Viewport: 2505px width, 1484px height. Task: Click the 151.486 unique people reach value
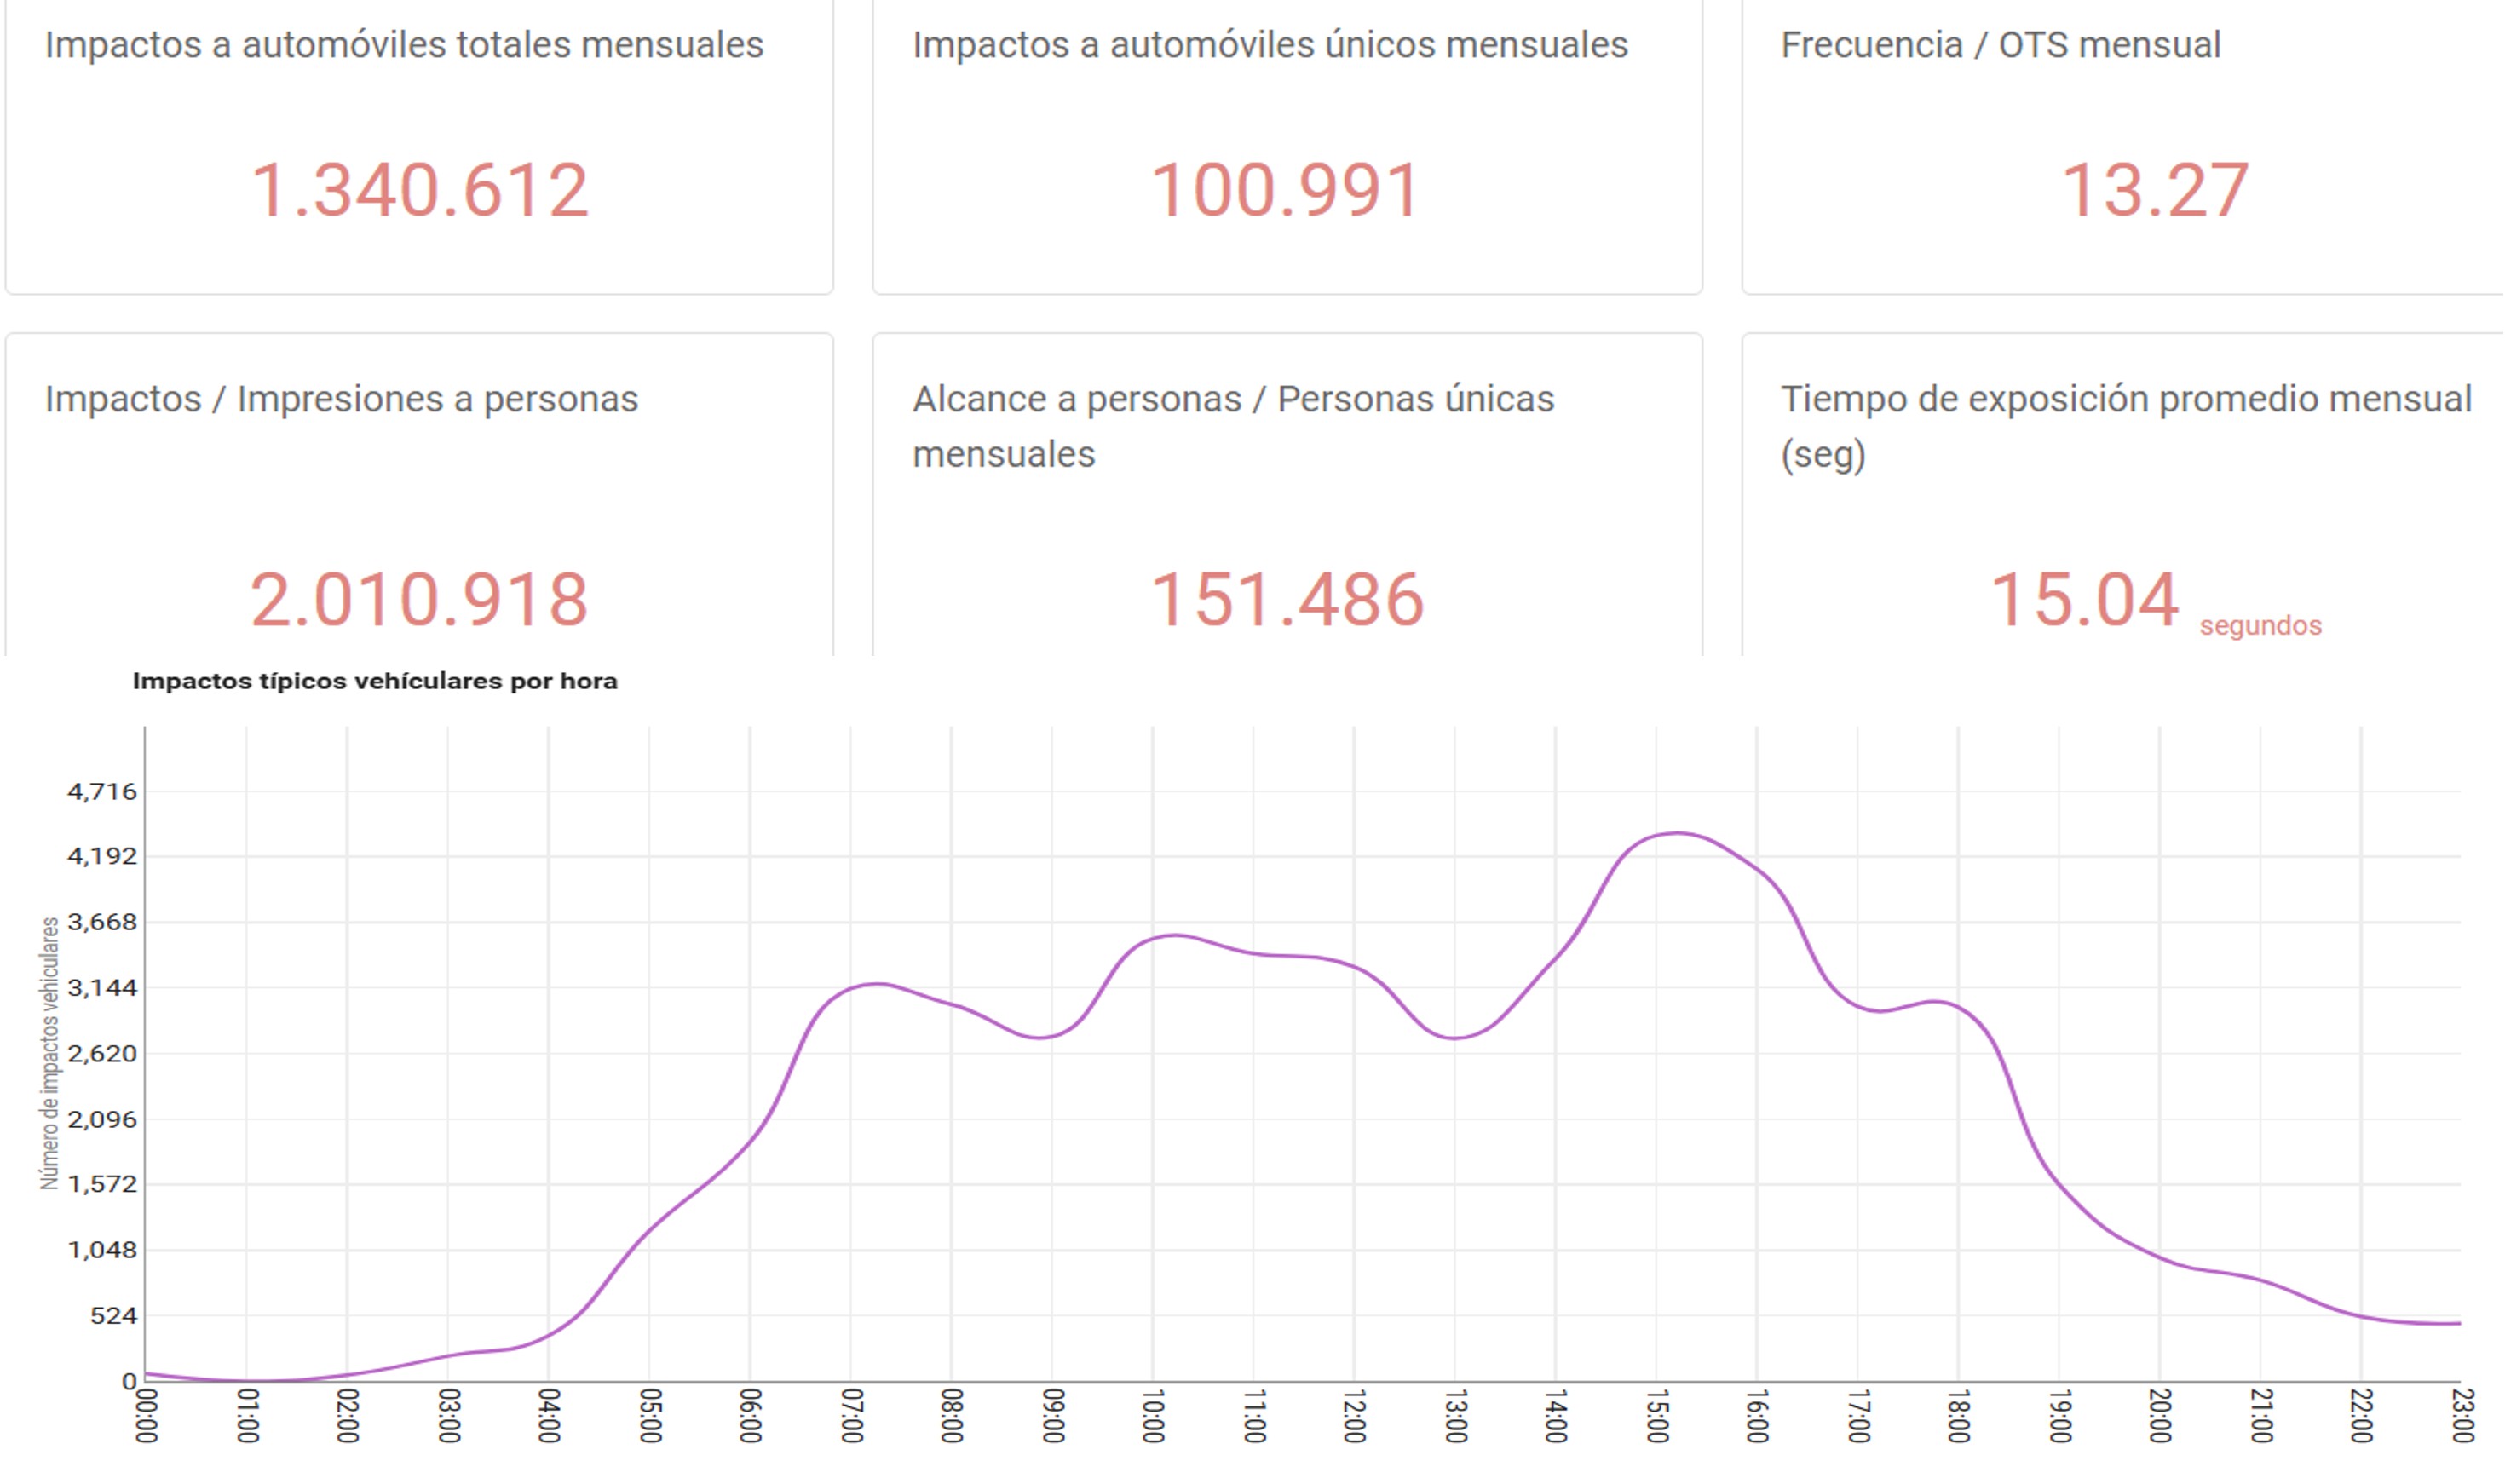1287,600
